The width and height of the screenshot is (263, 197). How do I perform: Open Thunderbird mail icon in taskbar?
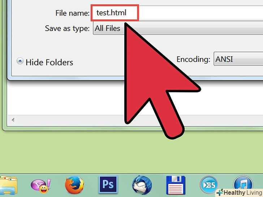tap(142, 185)
